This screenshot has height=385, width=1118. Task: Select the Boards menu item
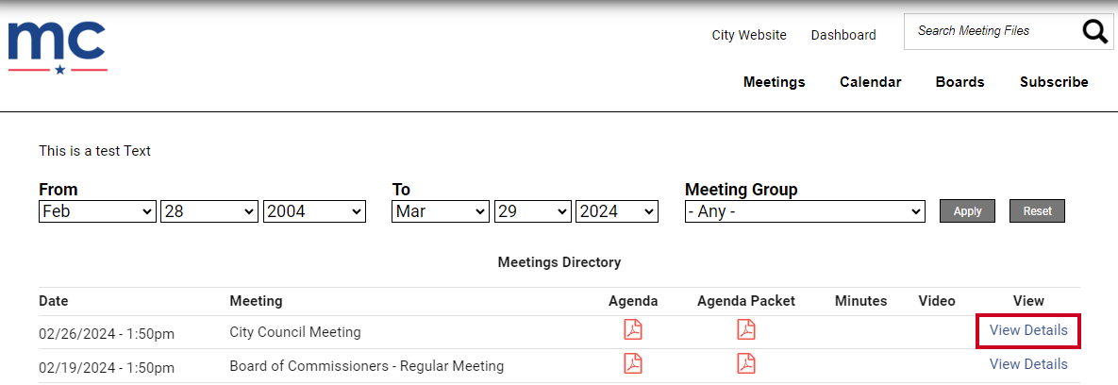[959, 82]
